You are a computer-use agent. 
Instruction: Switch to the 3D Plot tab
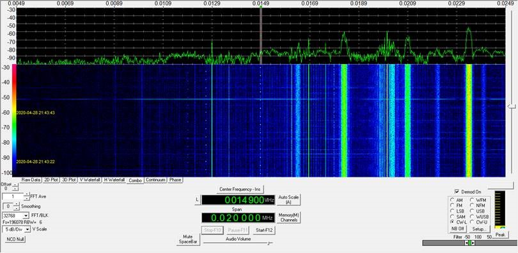(x=69, y=179)
